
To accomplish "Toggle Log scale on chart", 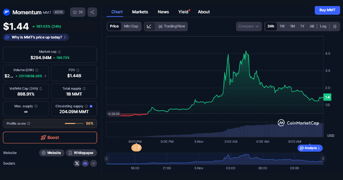I will click(323, 26).
